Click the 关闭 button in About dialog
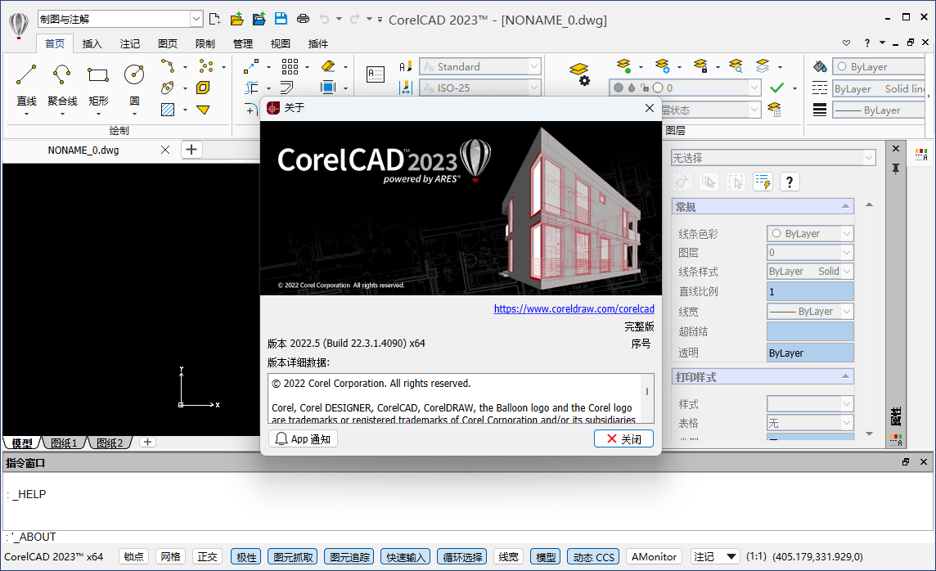This screenshot has width=936, height=571. (x=623, y=438)
